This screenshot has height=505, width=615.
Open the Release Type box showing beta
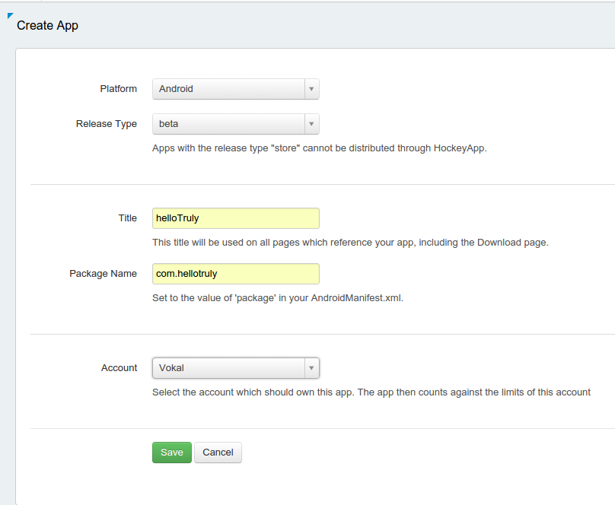(x=236, y=124)
